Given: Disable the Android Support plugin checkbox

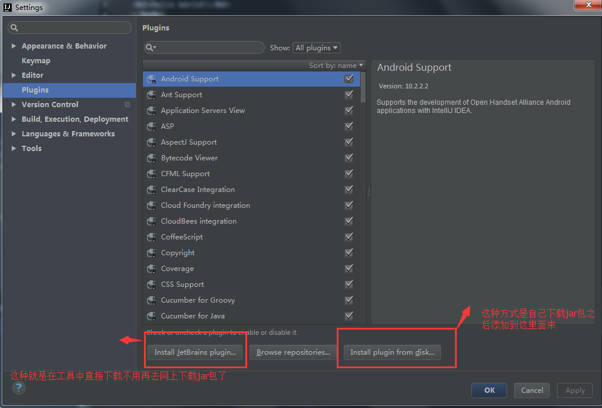Looking at the screenshot, I should (x=349, y=78).
